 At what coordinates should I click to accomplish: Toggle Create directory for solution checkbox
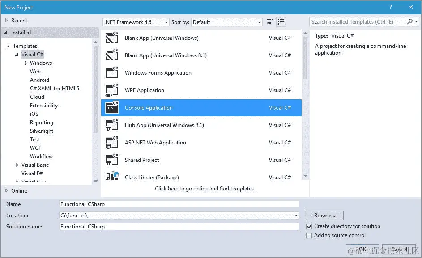(x=309, y=227)
